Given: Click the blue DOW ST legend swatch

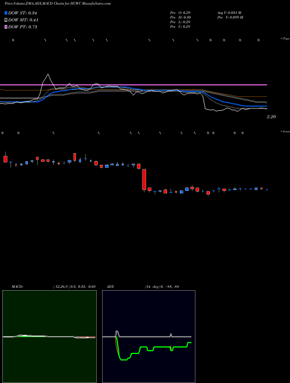Looking at the screenshot, I should (x=6, y=13).
